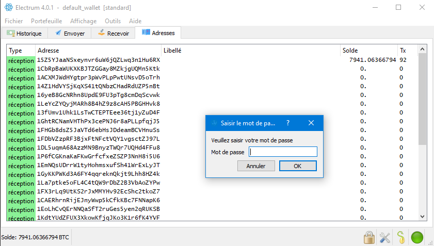Sort by the Tx column header
This screenshot has height=246, width=434.
(x=408, y=51)
